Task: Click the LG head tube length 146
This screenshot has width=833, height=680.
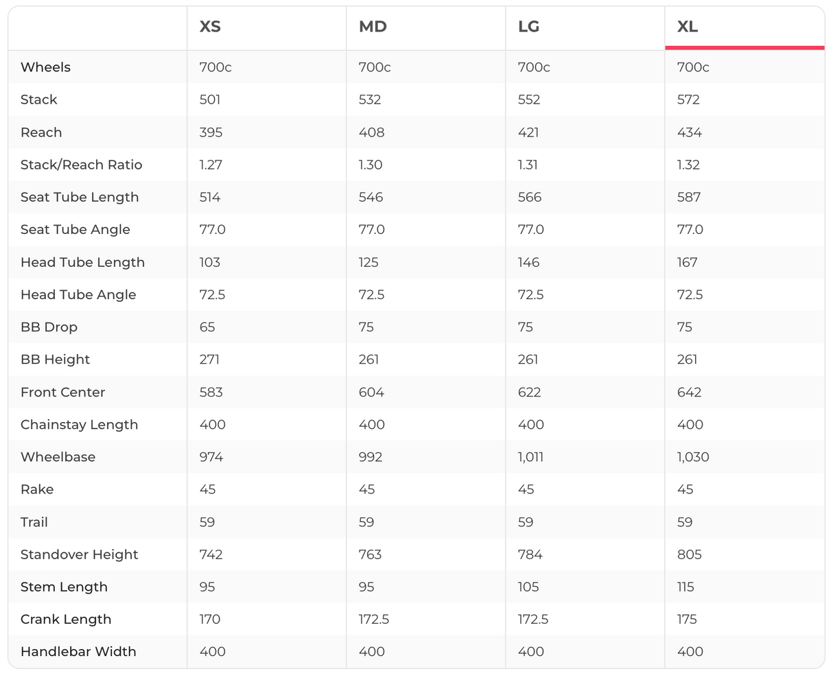Action: click(x=528, y=262)
